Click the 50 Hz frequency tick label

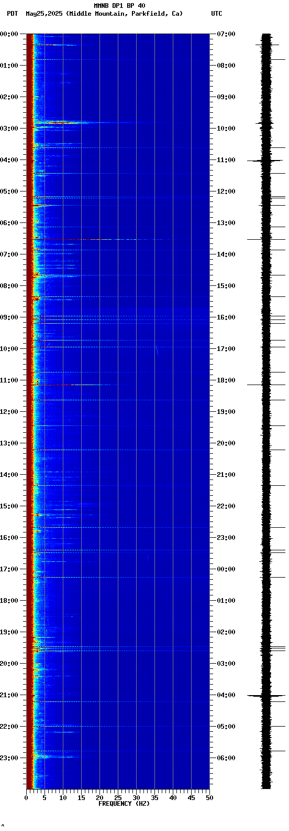click(x=209, y=798)
